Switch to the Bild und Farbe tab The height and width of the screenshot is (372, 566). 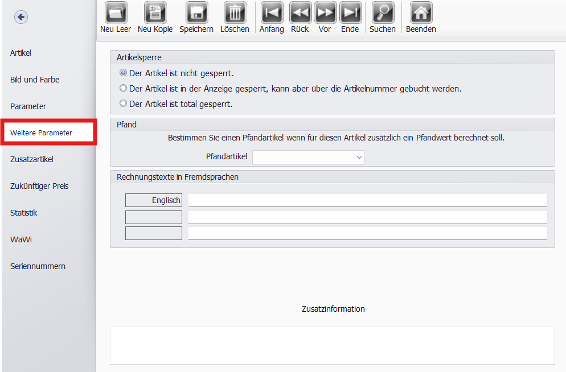tap(35, 80)
